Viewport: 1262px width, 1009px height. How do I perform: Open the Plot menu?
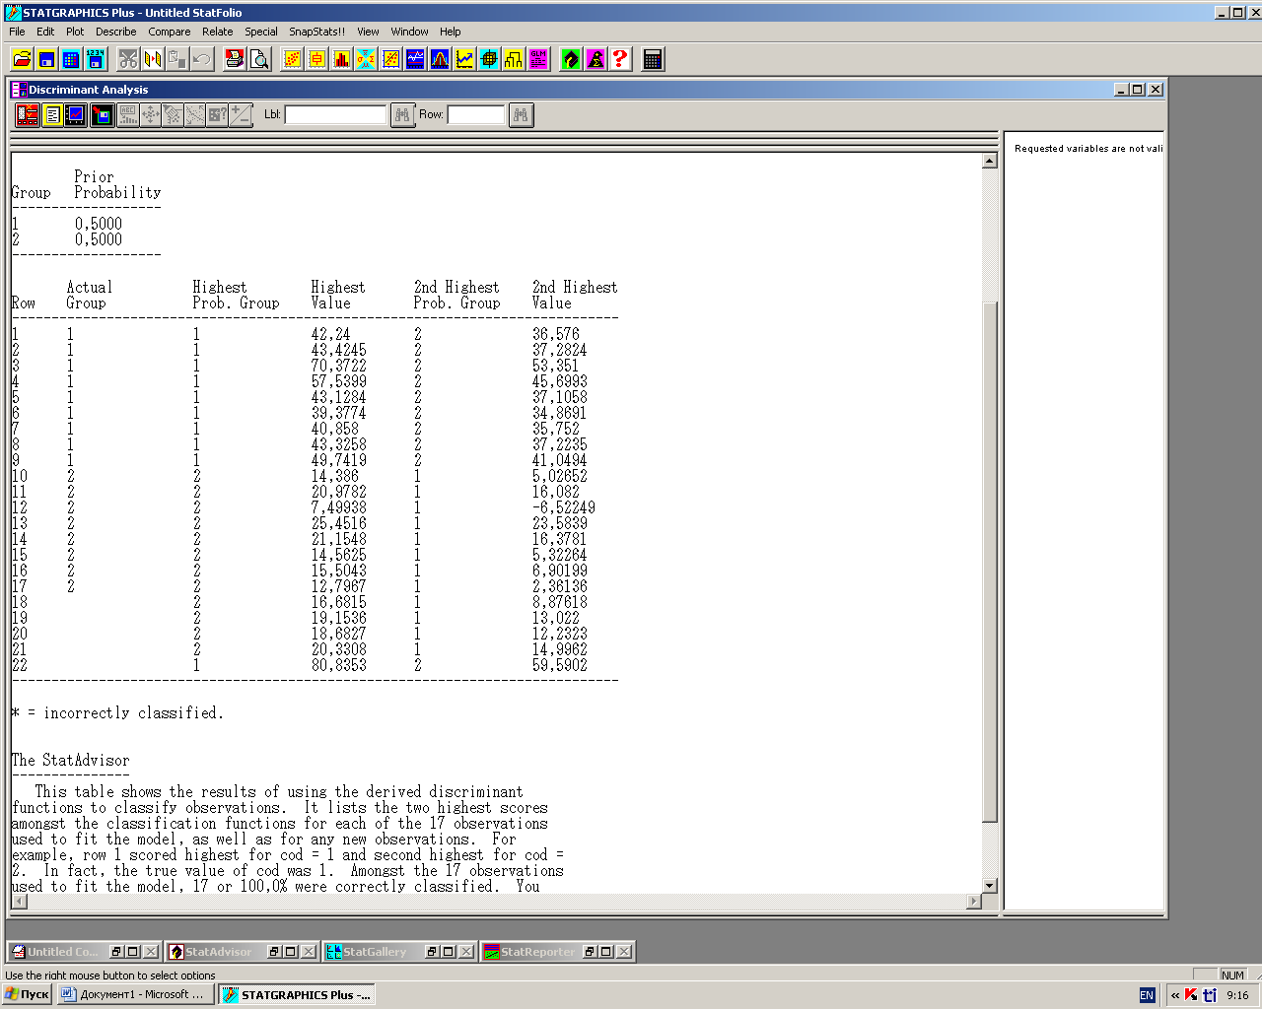pos(75,32)
